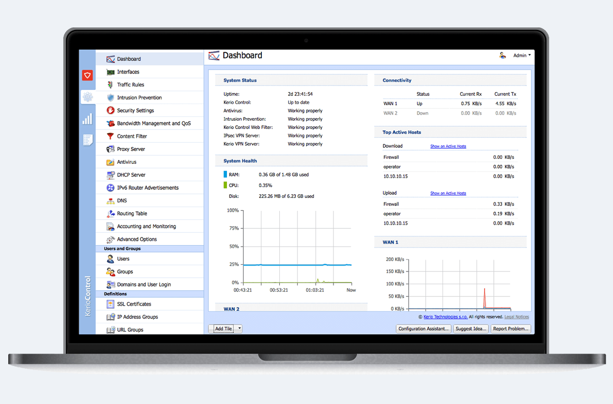The image size is (613, 404).
Task: Click the '225.26 MB of 6.23 GB used' text
Action: [286, 196]
